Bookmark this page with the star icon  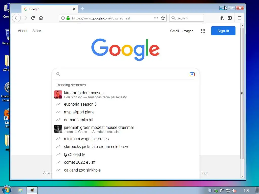coord(163,18)
